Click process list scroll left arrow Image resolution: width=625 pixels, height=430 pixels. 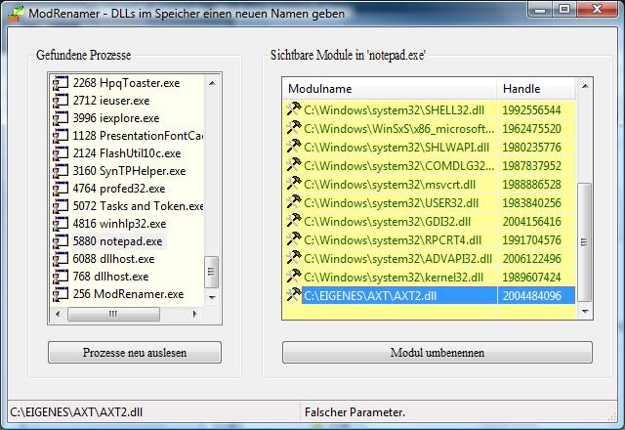point(58,314)
